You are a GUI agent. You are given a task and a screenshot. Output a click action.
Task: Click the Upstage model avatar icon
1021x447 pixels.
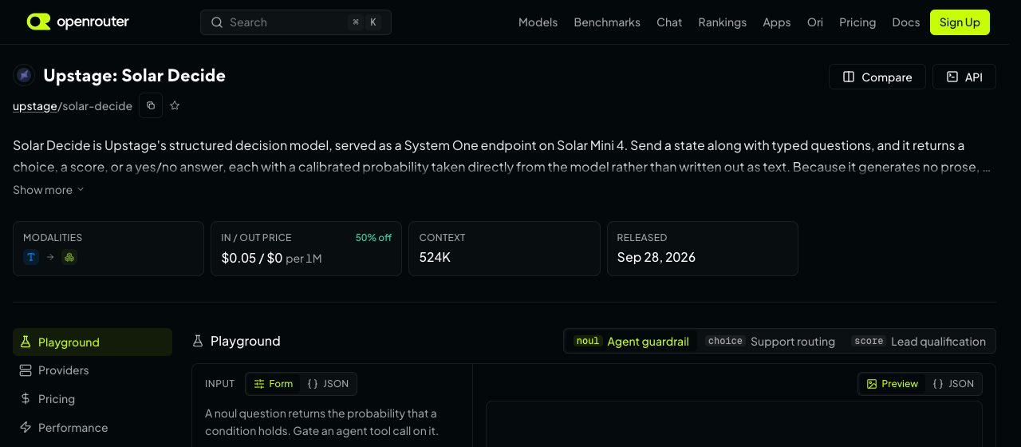coord(24,75)
